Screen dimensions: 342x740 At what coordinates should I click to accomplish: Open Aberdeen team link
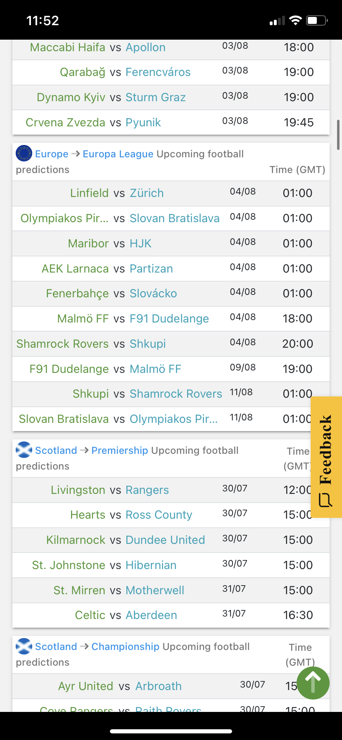tap(151, 615)
